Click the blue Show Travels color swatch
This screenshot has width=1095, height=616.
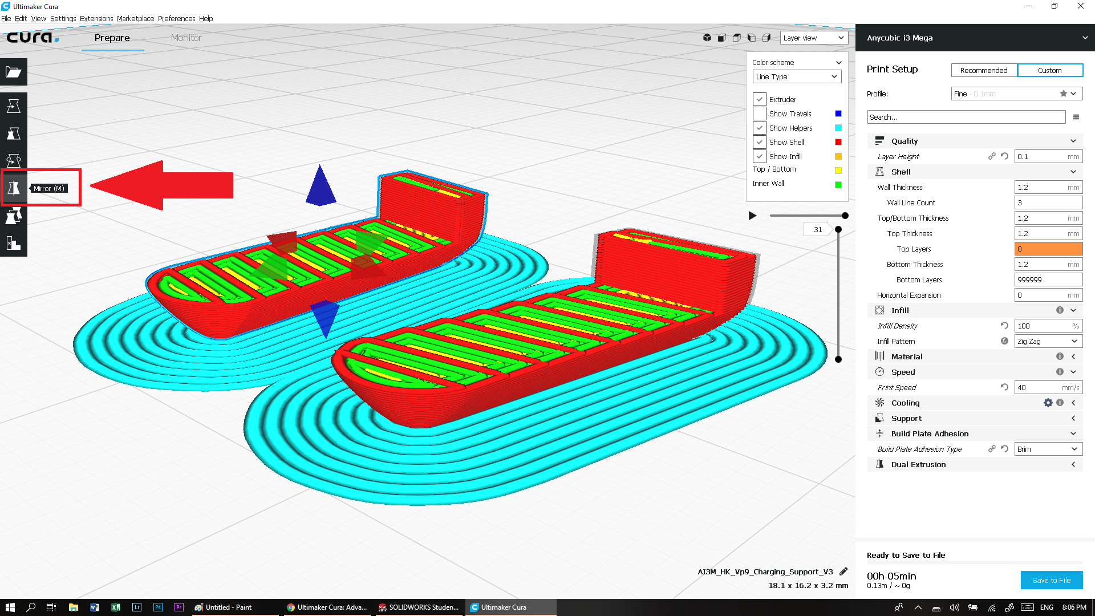[x=838, y=114]
